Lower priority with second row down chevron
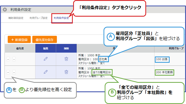Image resolution: width=186 pixels, height=104 pixels. [x=14, y=72]
